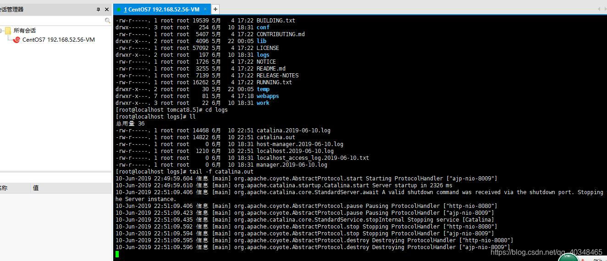Image resolution: width=607 pixels, height=261 pixels.
Task: Click the session search magnifier icon
Action: click(108, 21)
